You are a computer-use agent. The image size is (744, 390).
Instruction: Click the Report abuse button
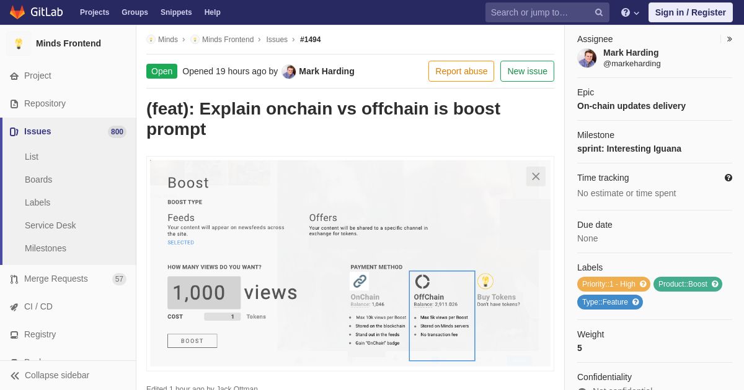(461, 71)
